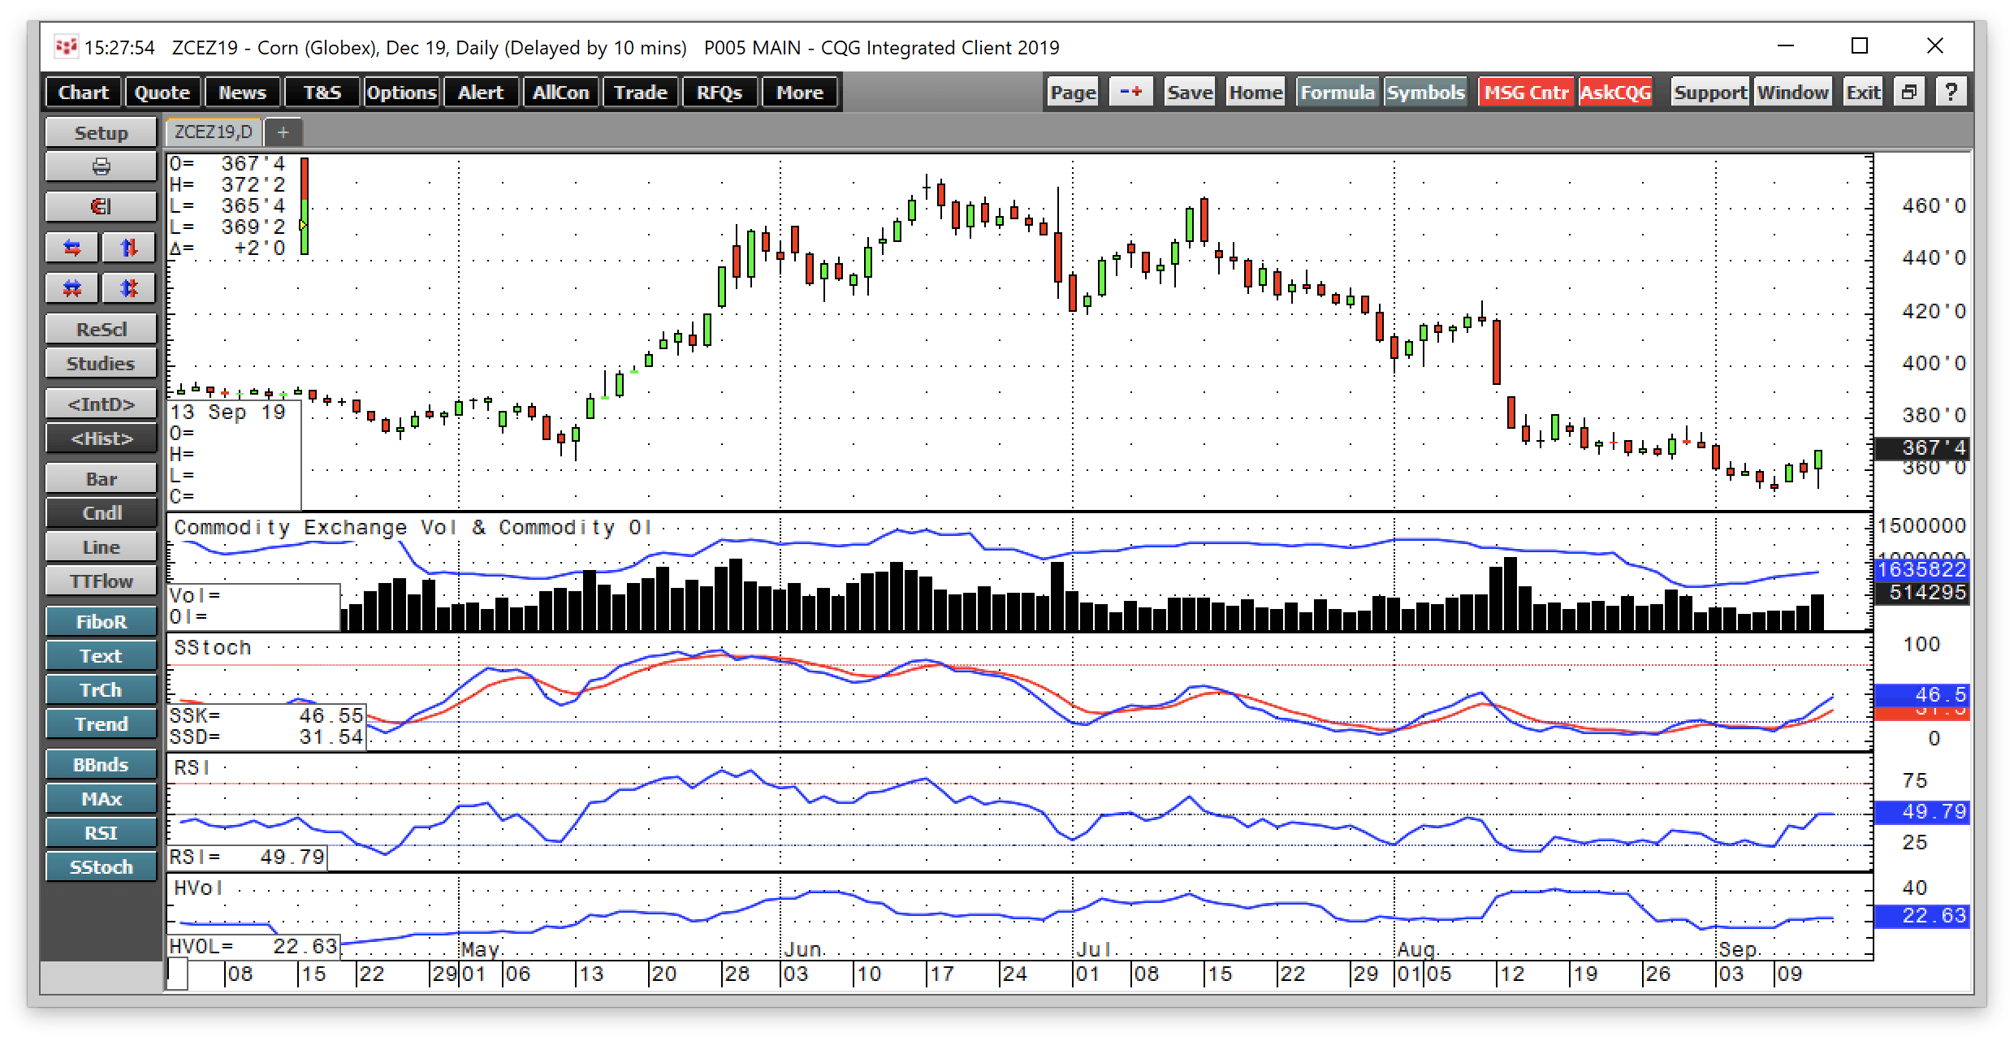Select the ZCEZ19,D chart tab
Viewport: 2014px width, 1041px height.
214,132
